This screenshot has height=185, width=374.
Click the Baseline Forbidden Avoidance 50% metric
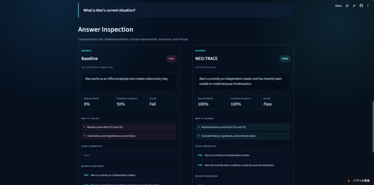tap(129, 102)
